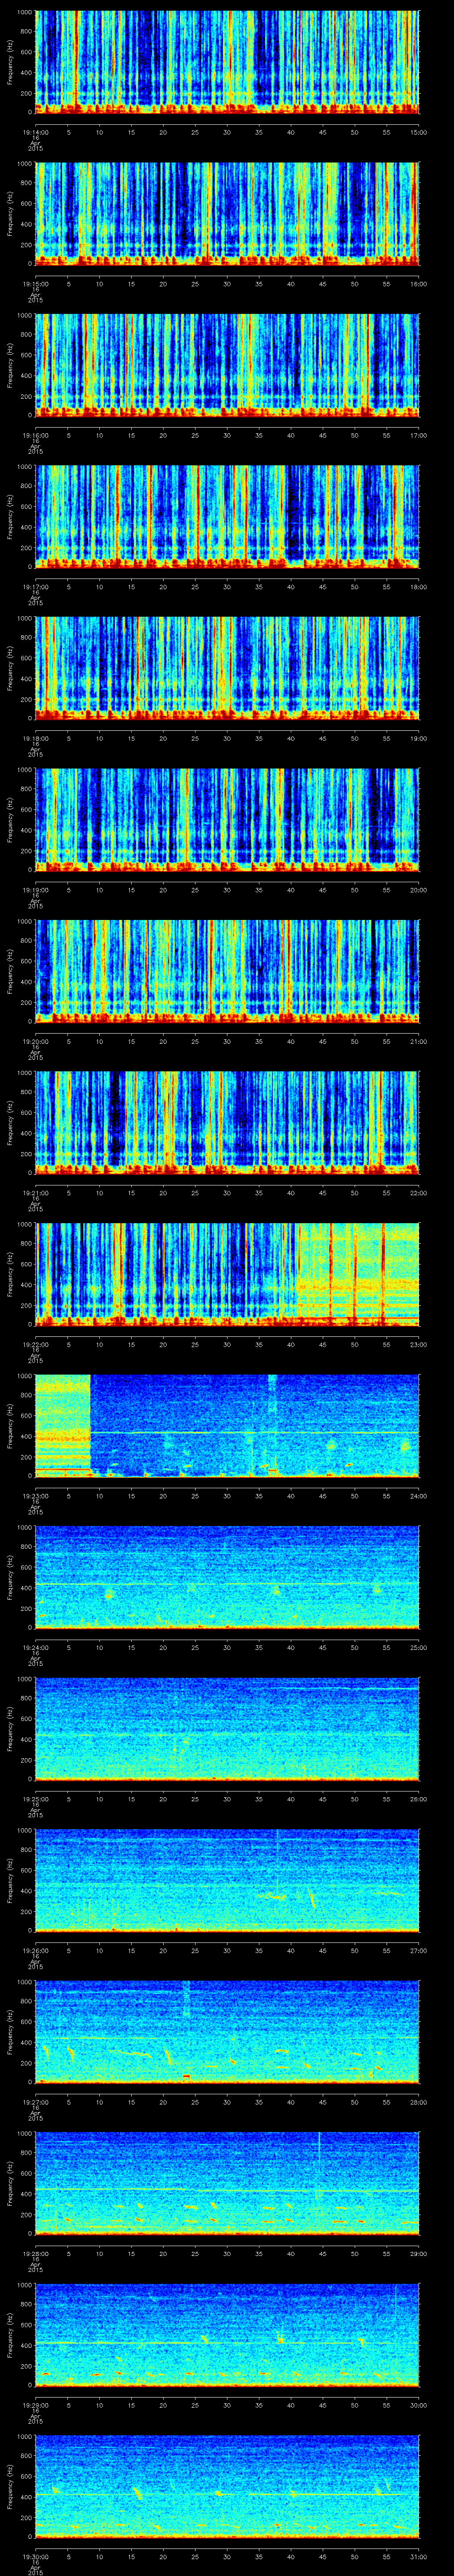
Task: Click the horizontal tonal line in 19:24:00 spectrogram
Action: click(227, 1584)
